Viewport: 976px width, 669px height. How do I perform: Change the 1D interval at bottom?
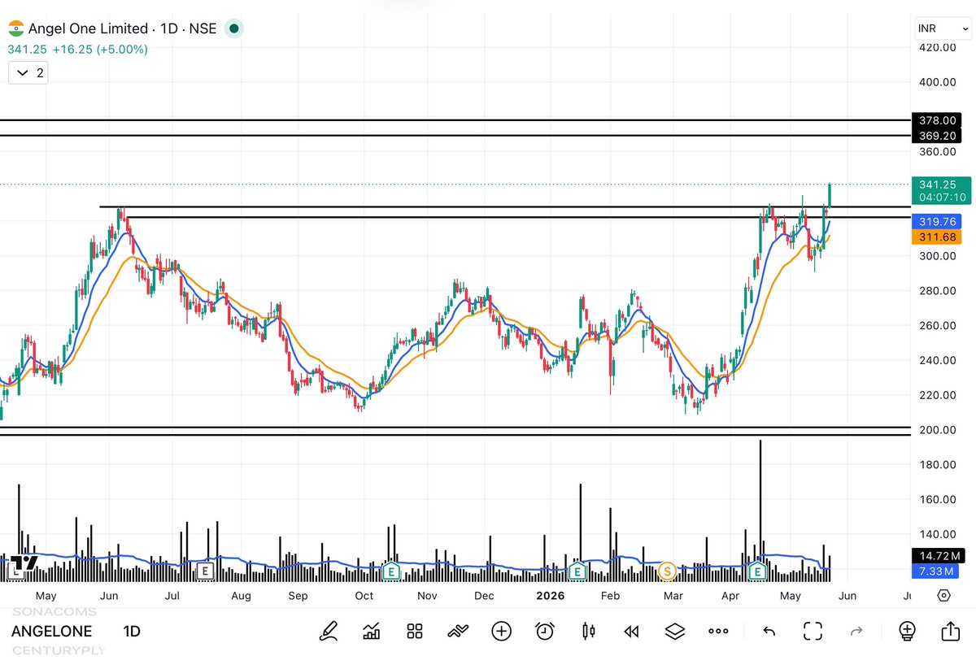pos(132,632)
